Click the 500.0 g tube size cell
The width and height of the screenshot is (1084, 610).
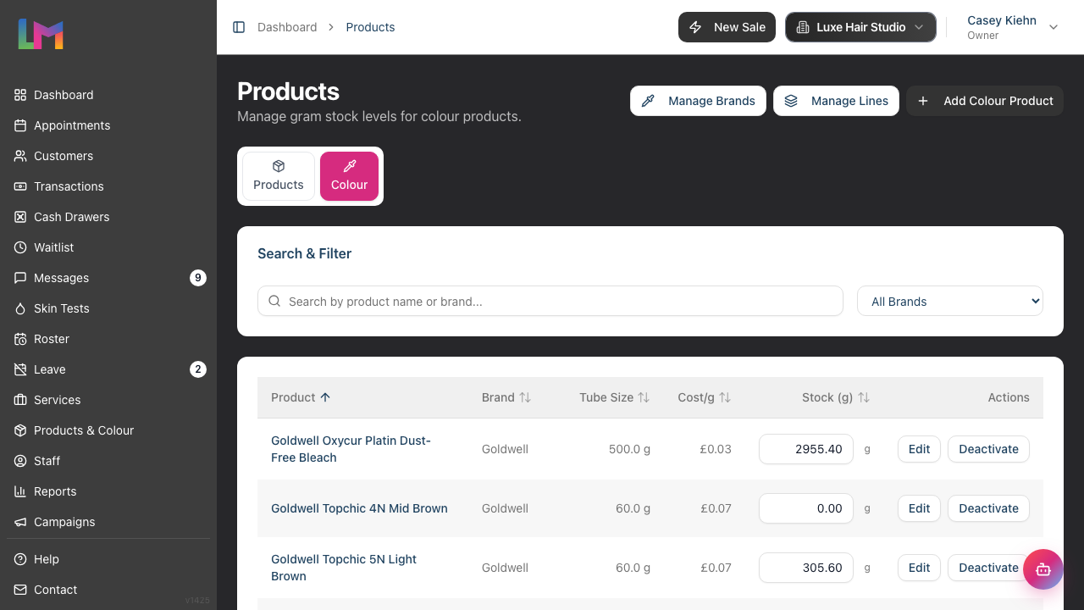629,449
